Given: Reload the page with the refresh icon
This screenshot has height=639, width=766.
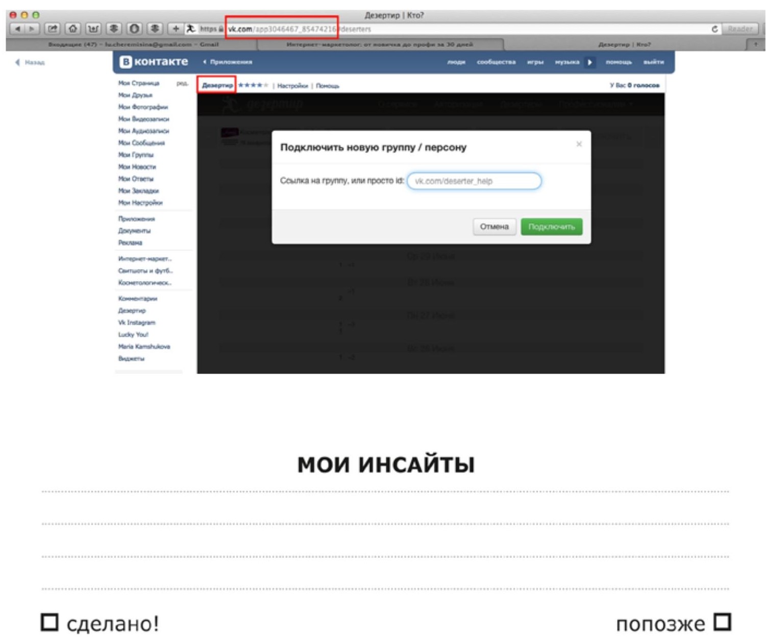Looking at the screenshot, I should click(x=714, y=29).
